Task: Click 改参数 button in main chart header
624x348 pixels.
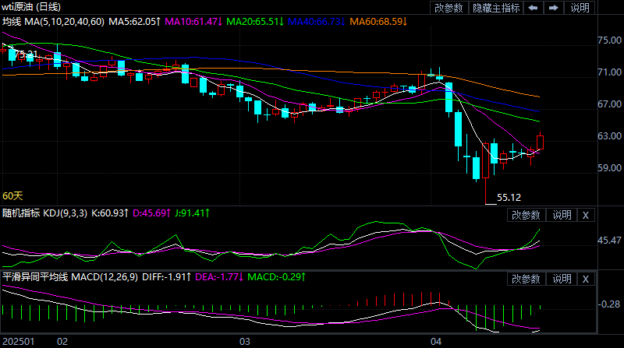Action: [448, 8]
